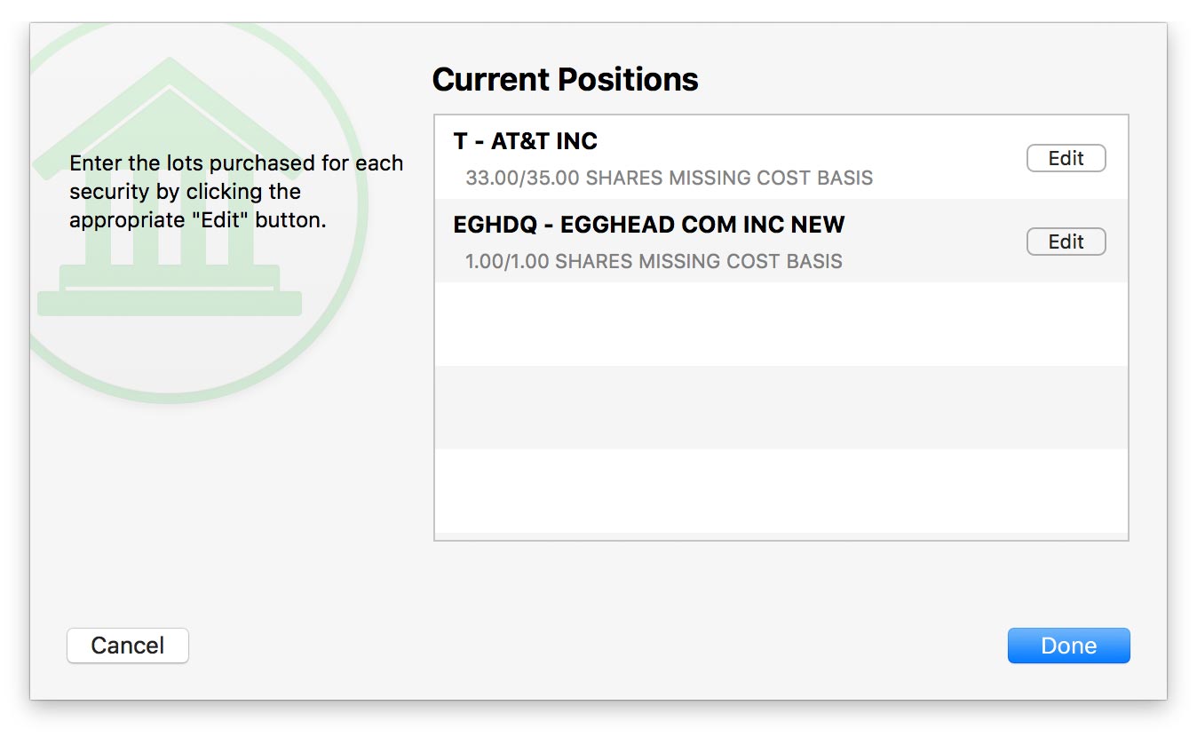1197x737 pixels.
Task: Select the EGHDQ - EGGHEAD COM INC NEW title
Action: click(648, 225)
